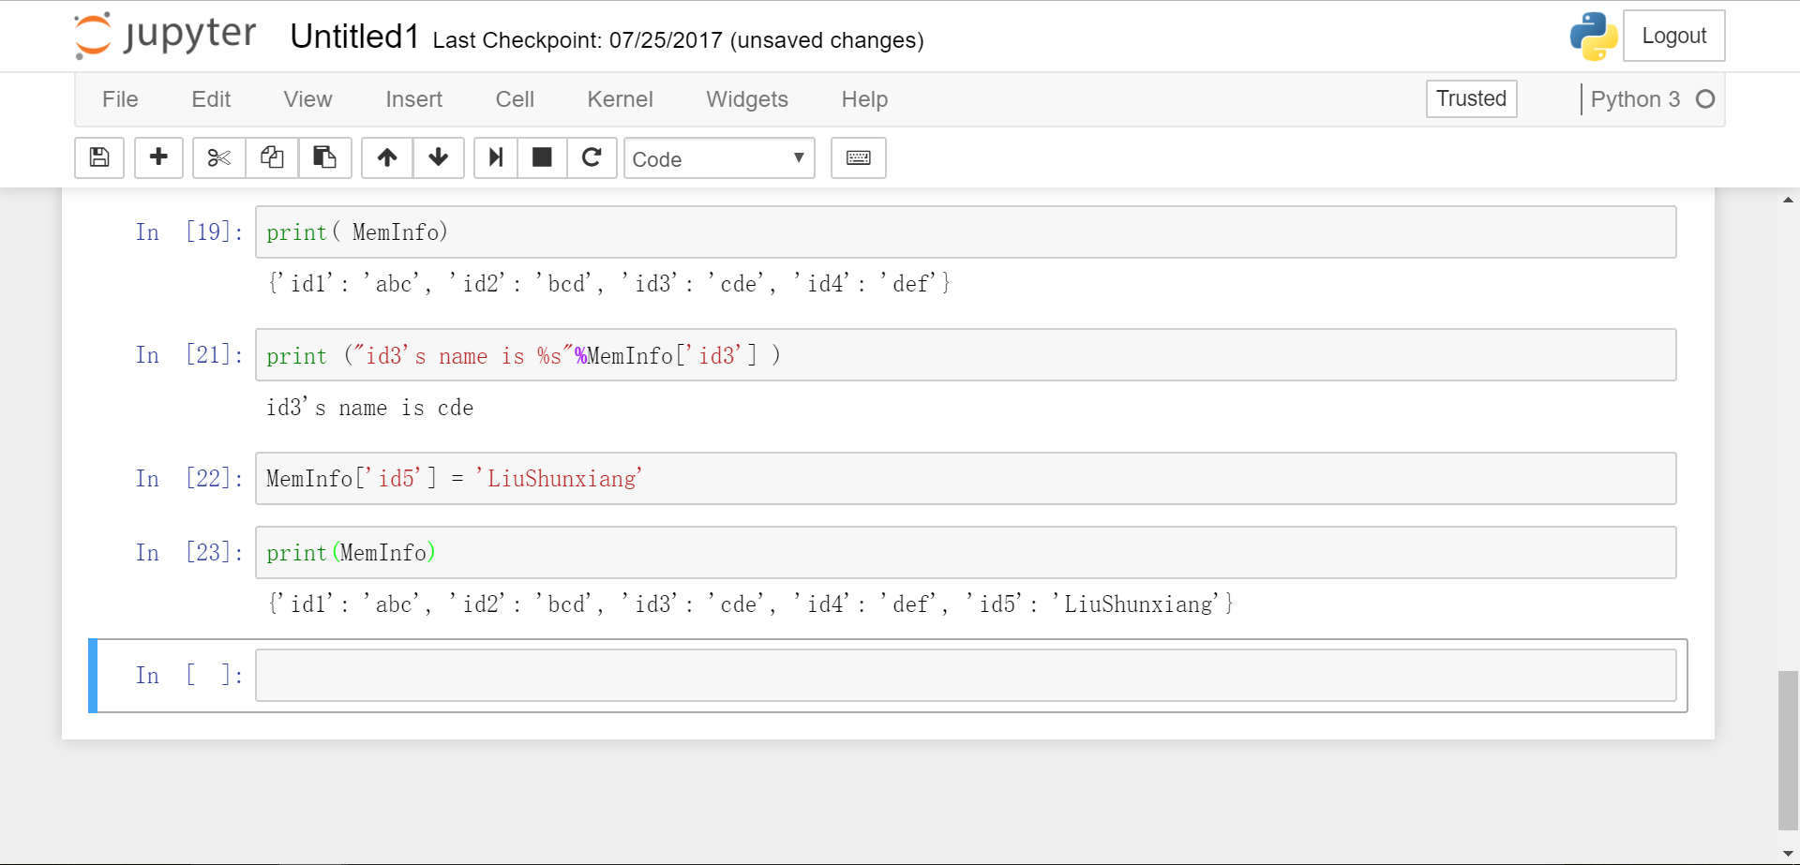Copy selected cells using the toolbar icon
Screen dimensions: 1800x865
pyautogui.click(x=272, y=157)
